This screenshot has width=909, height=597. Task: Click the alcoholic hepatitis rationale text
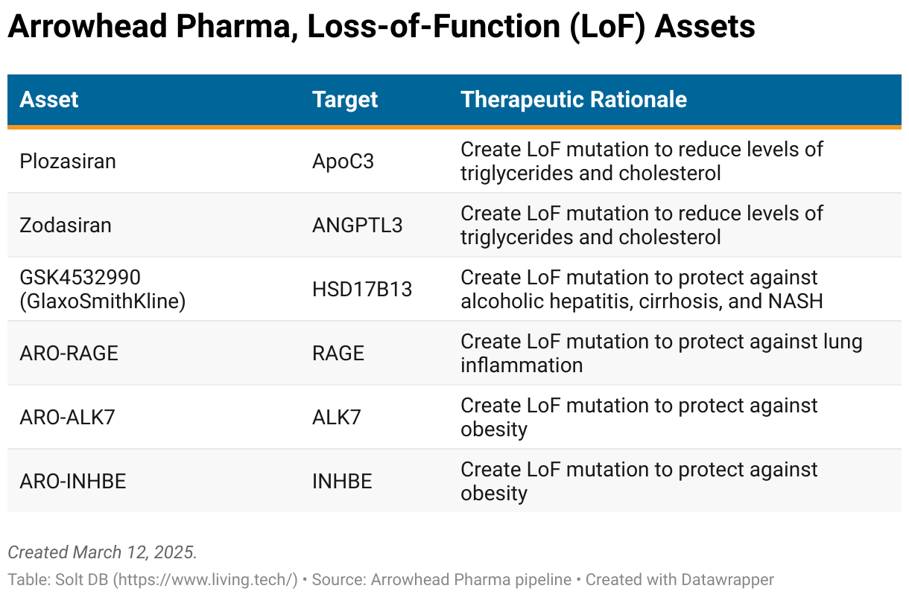pos(641,301)
